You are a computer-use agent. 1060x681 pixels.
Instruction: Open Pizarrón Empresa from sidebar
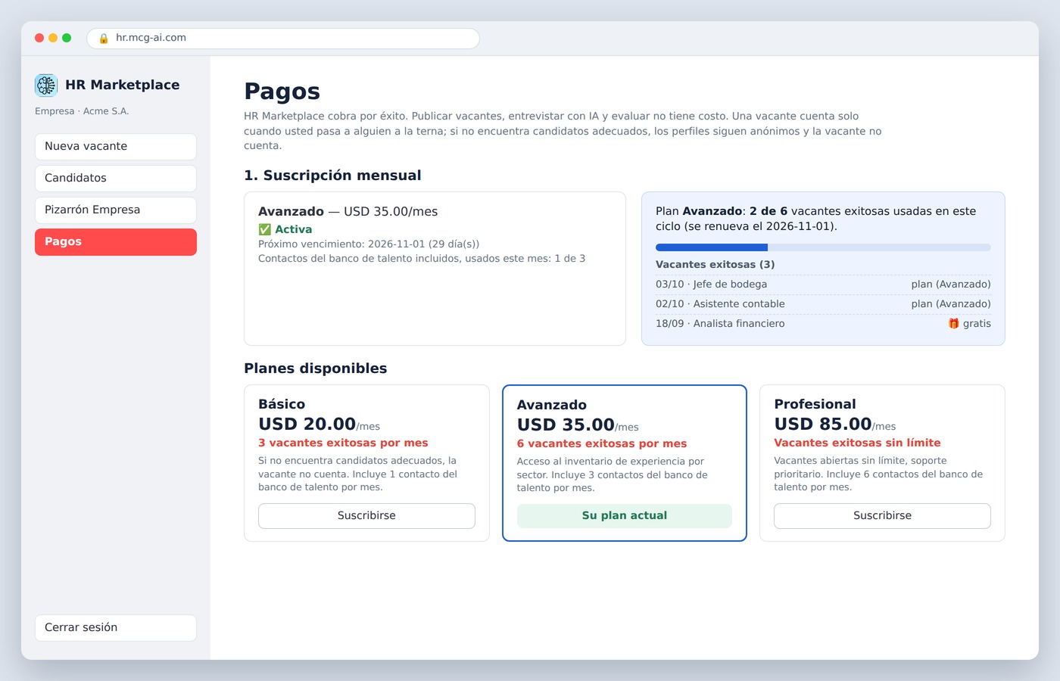click(116, 210)
